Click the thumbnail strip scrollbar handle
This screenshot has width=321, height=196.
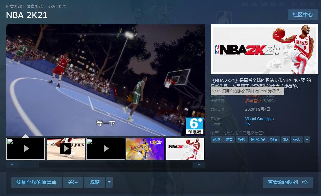[29, 165]
